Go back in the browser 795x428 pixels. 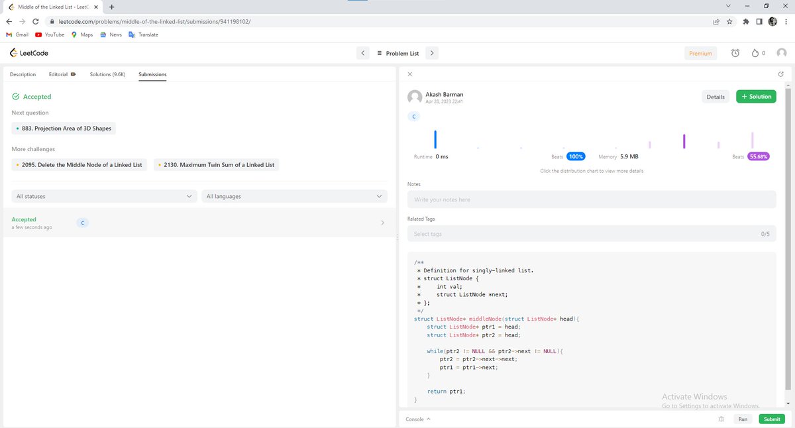(x=9, y=21)
